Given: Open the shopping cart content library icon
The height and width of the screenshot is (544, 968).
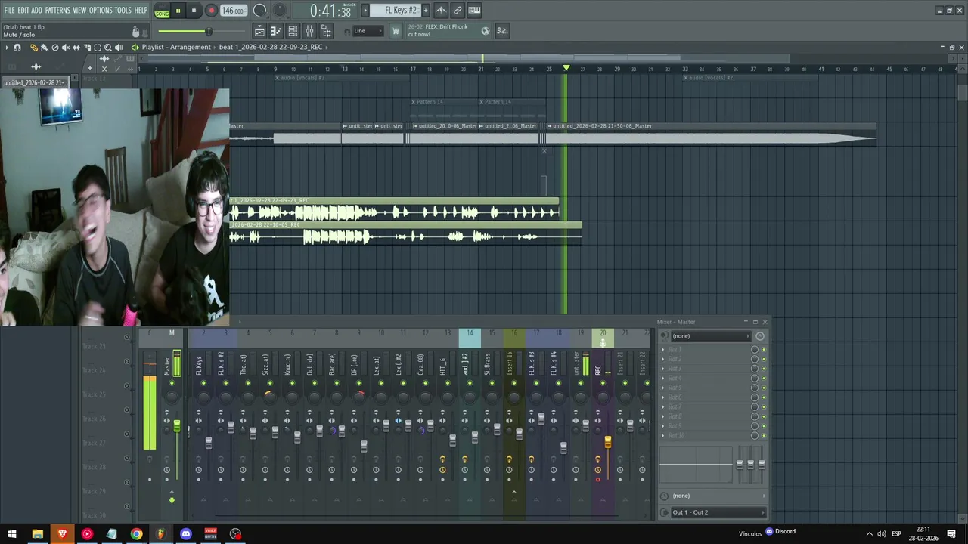Looking at the screenshot, I should click(396, 31).
